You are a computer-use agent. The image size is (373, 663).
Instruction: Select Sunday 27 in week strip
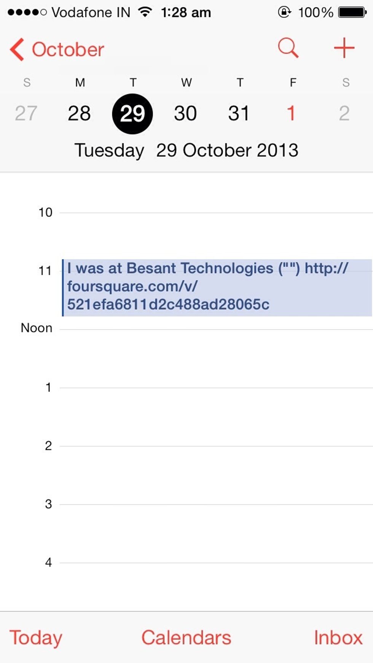pos(26,113)
